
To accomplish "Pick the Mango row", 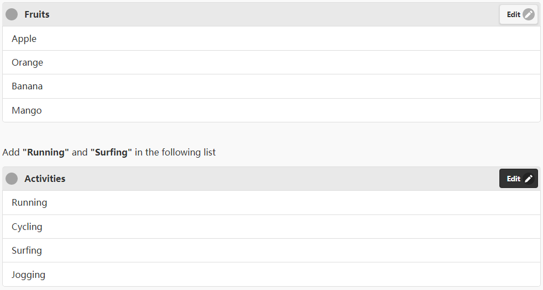I will (272, 110).
